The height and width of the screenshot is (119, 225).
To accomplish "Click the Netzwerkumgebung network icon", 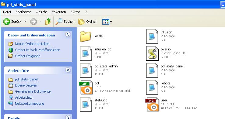I will 11,104.
